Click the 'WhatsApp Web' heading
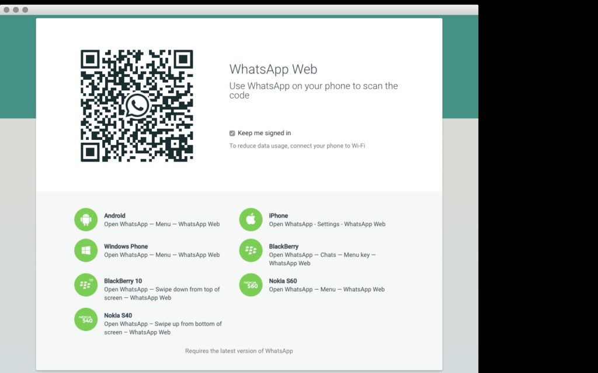This screenshot has height=373, width=598. (x=273, y=69)
